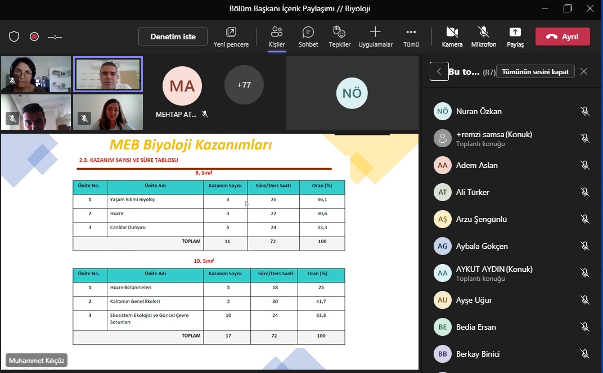Screen dimensions: 603x373
Task: Leave the meeting with Ayrıl
Action: (562, 37)
